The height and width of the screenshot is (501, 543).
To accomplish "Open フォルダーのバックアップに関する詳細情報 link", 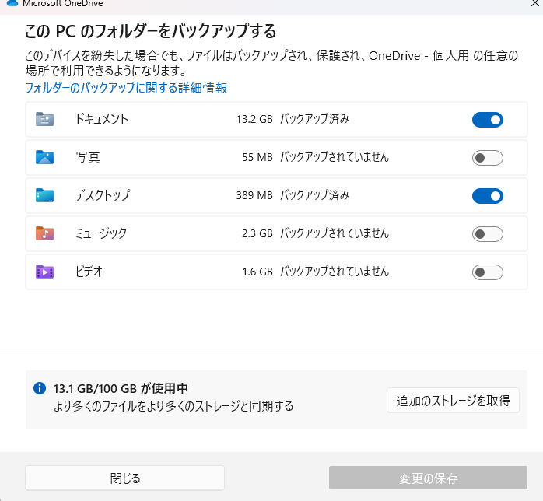I will pos(126,88).
